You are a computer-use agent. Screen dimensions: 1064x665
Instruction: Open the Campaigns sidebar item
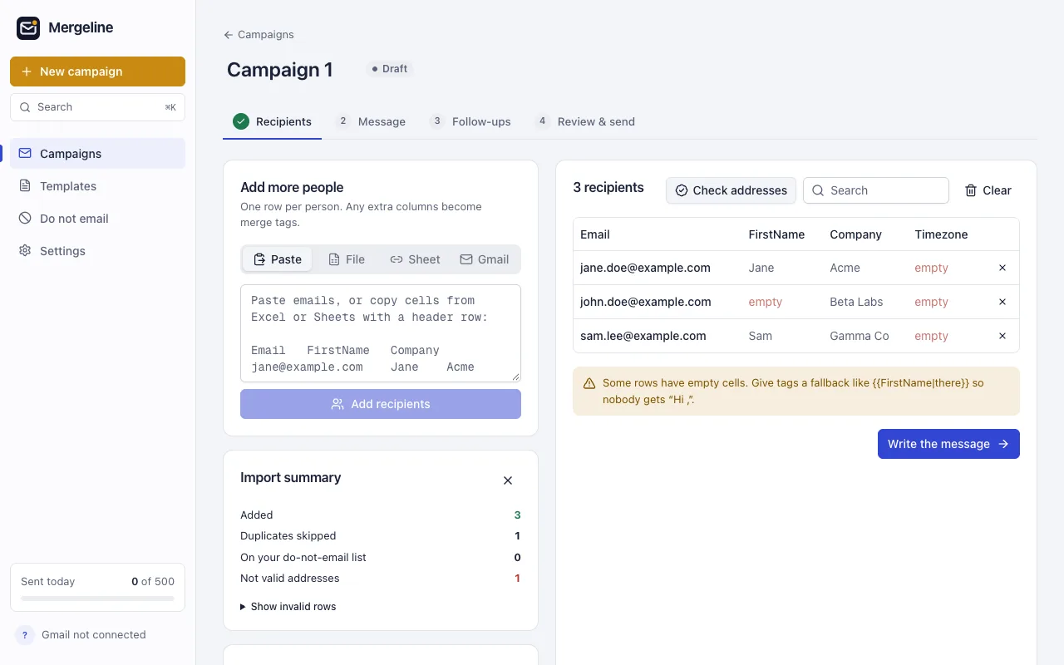pos(97,154)
